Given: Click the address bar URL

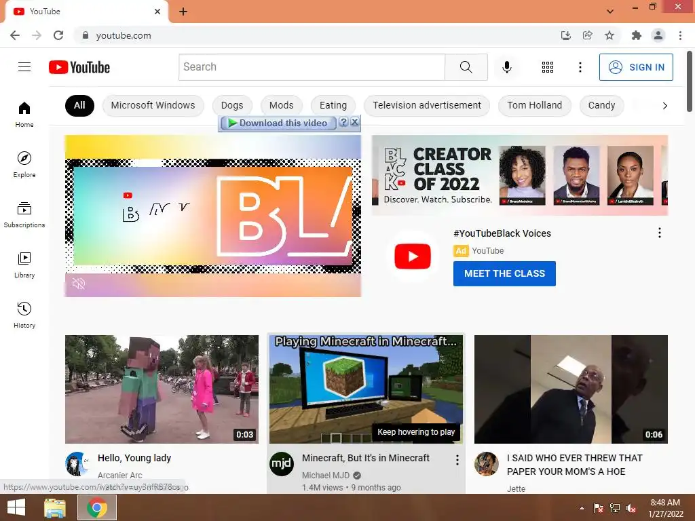Looking at the screenshot, I should 124,35.
